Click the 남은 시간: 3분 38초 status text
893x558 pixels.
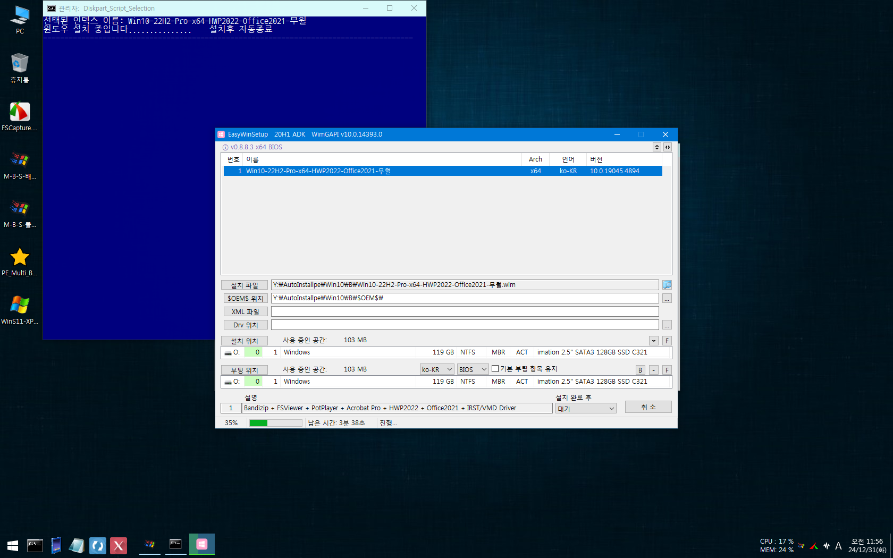click(336, 423)
